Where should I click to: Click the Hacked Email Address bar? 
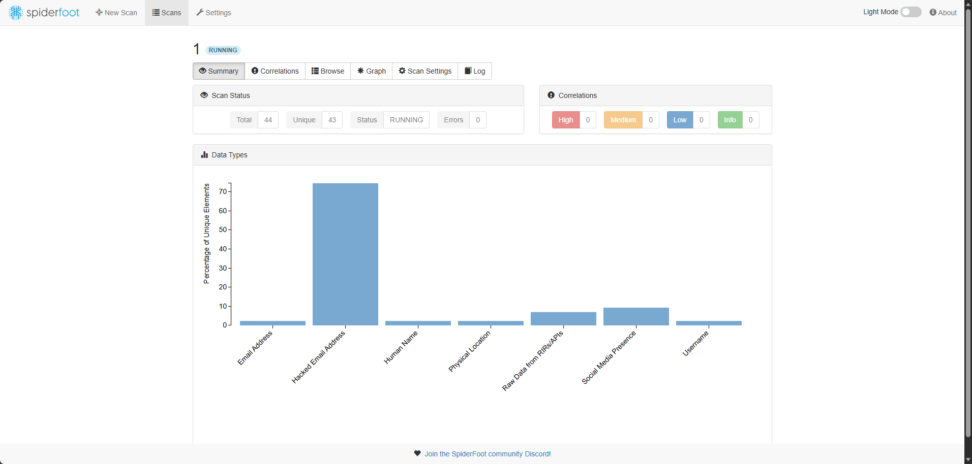(345, 254)
